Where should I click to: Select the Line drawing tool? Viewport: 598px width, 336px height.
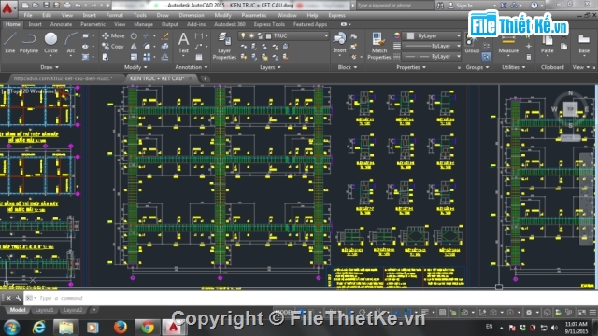(10, 43)
